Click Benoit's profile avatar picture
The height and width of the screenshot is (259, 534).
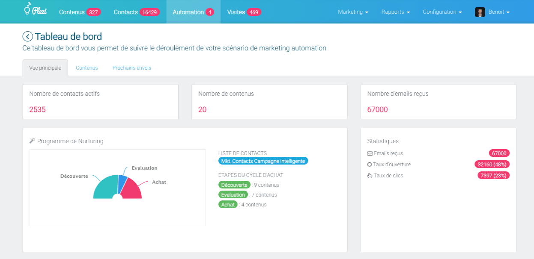coord(480,12)
